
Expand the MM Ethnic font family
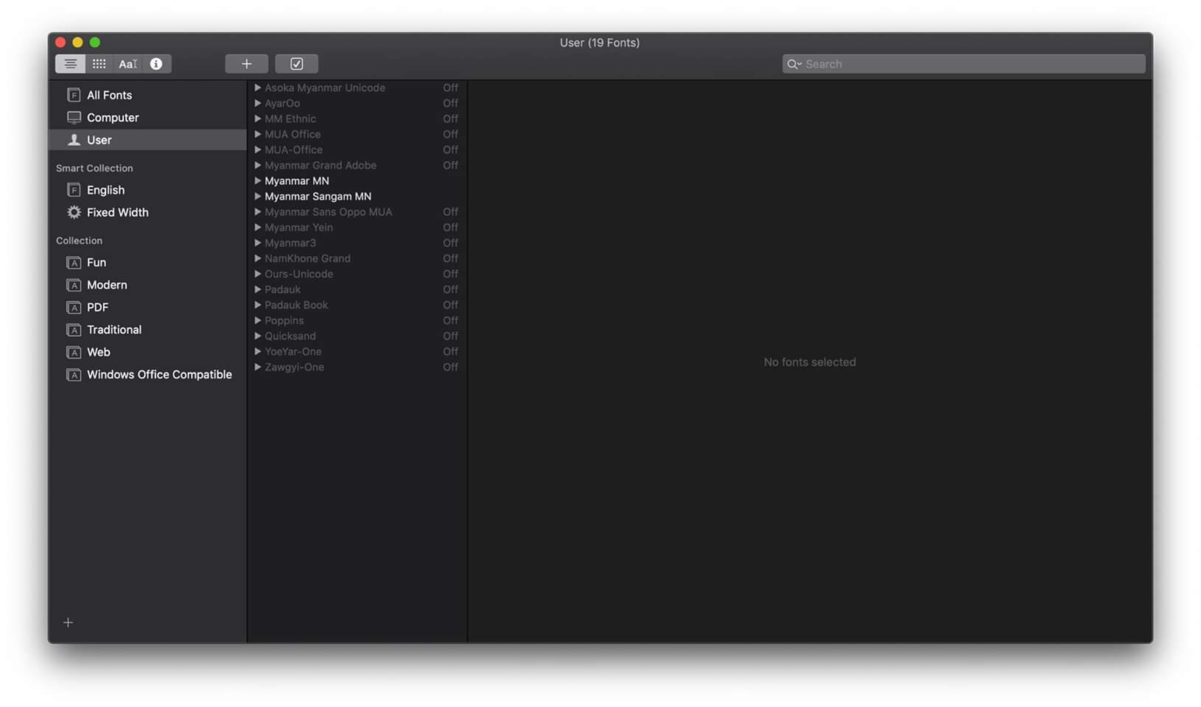pyautogui.click(x=258, y=119)
